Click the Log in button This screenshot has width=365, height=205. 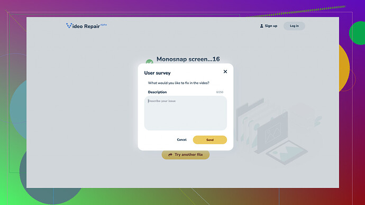pyautogui.click(x=294, y=26)
